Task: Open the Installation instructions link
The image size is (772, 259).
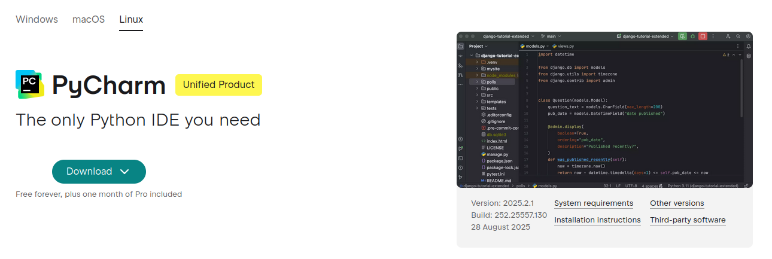Action: 597,220
